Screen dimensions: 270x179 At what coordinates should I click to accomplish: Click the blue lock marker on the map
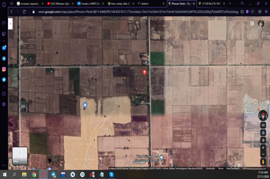[85, 105]
